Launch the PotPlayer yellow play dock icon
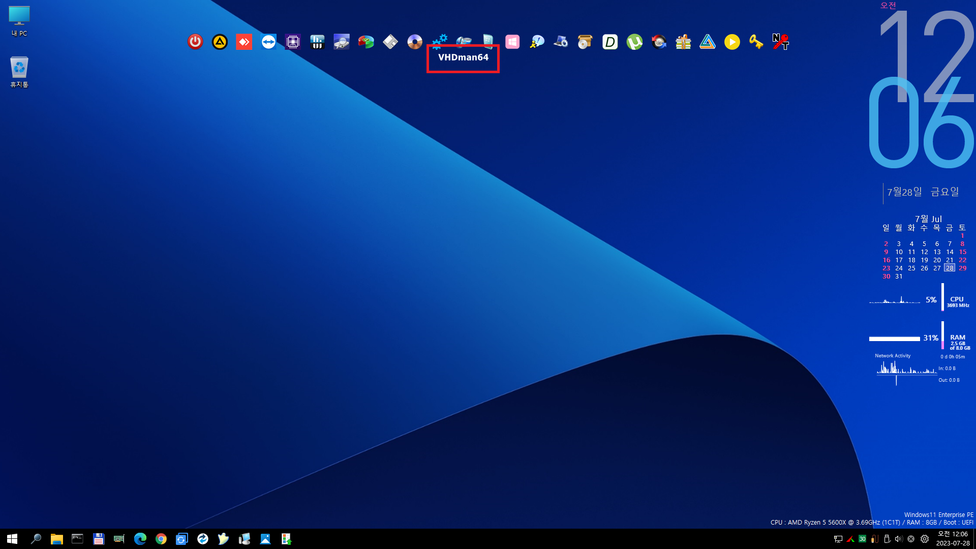 click(732, 42)
